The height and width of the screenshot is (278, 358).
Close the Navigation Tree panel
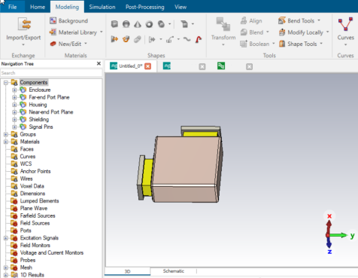[x=99, y=63]
